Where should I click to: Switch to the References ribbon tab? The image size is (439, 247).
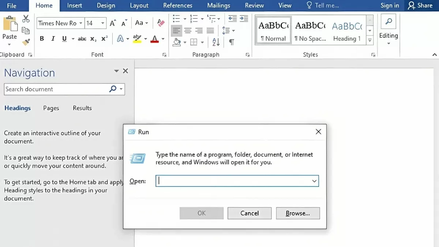click(178, 5)
